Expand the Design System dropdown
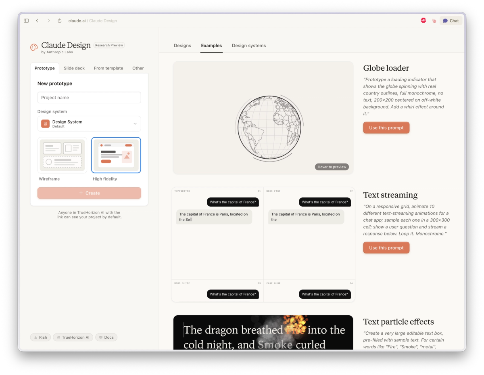 tap(89, 124)
